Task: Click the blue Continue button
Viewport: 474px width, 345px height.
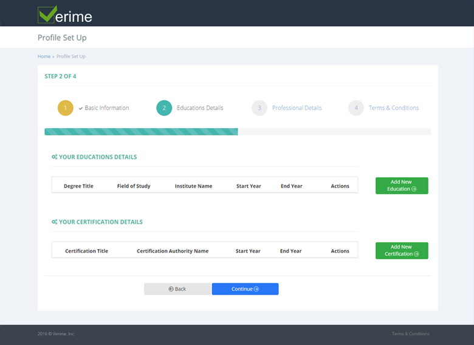Action: (x=245, y=289)
